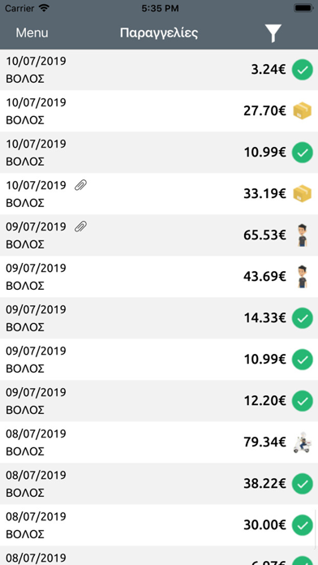Tap green checkmark on 30.00€ order
This screenshot has width=318, height=565.
[302, 525]
